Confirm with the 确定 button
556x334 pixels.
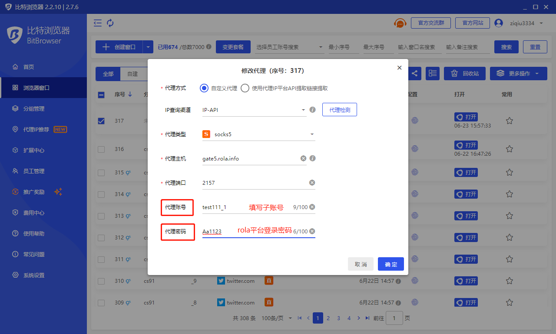click(391, 264)
